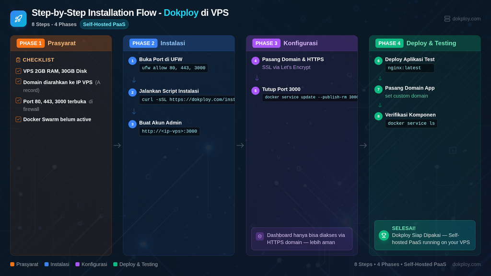
Task: Select the PHASE 1 badge
Action: 30,43
